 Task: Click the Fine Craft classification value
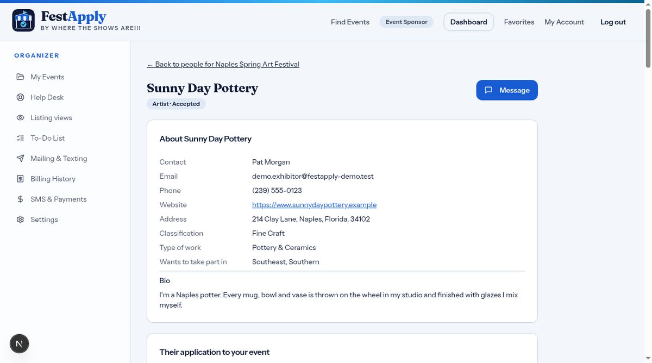point(268,233)
